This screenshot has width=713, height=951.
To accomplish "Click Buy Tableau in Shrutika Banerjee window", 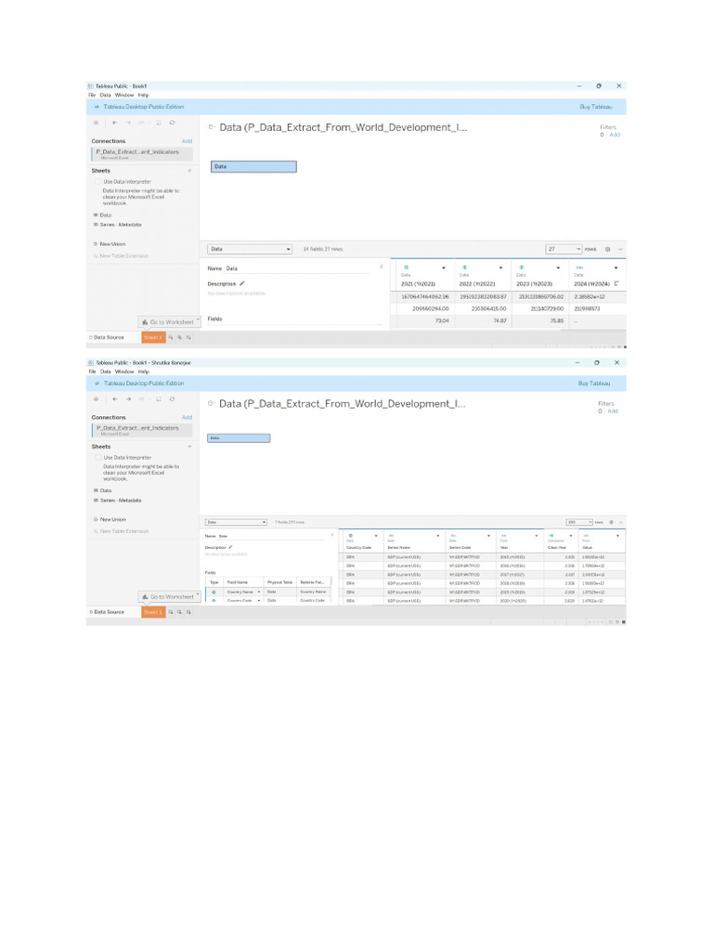I will (594, 384).
